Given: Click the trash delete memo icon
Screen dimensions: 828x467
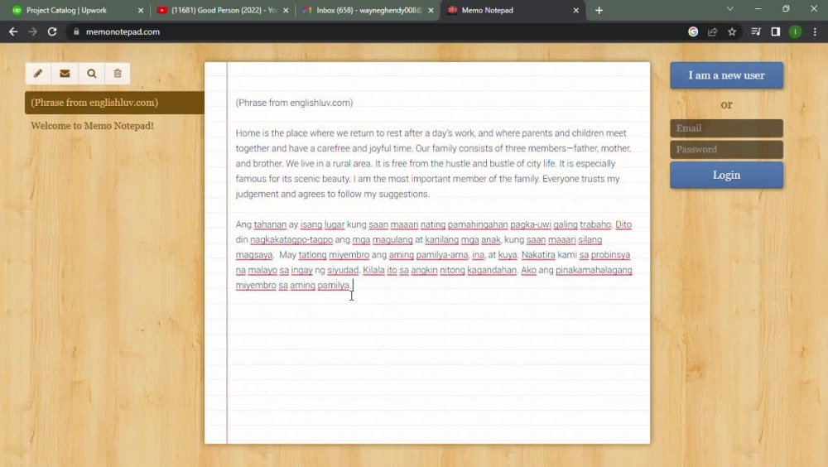Looking at the screenshot, I should [118, 74].
